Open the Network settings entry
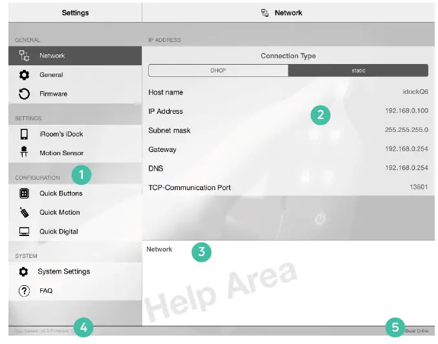This screenshot has width=438, height=344. point(75,56)
